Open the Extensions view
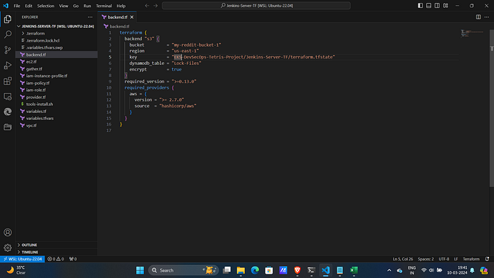Screen dimensions: 494x278 point(8,81)
